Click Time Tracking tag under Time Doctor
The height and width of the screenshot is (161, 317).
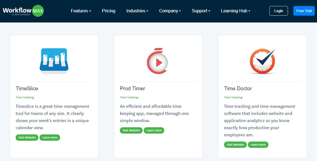[233, 97]
